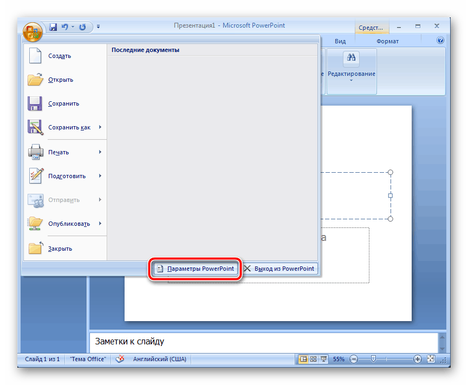Click the spell check status icon
The image size is (468, 385).
point(121,358)
